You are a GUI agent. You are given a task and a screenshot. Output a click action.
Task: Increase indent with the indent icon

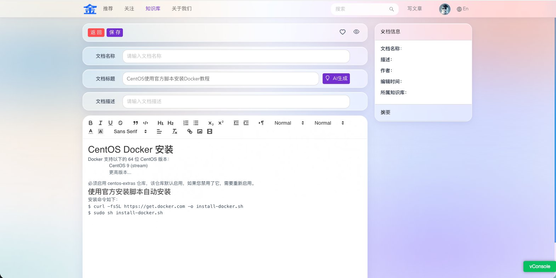pos(246,123)
